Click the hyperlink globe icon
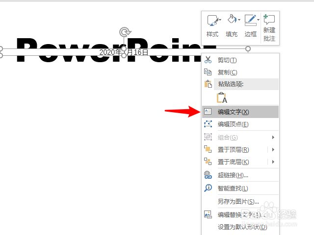 click(208, 175)
